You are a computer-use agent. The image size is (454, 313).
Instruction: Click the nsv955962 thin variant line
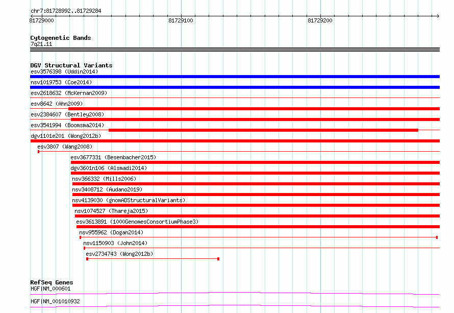tap(259, 237)
